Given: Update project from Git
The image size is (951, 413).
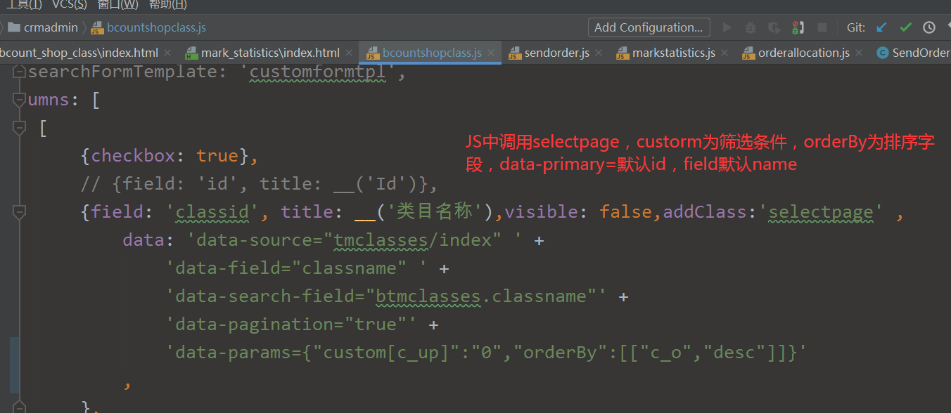Looking at the screenshot, I should pyautogui.click(x=881, y=27).
